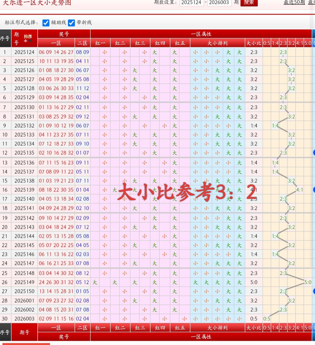Click the 5:0 trend marker in row 2025149
The height and width of the screenshot is (345, 315).
[x=308, y=282]
